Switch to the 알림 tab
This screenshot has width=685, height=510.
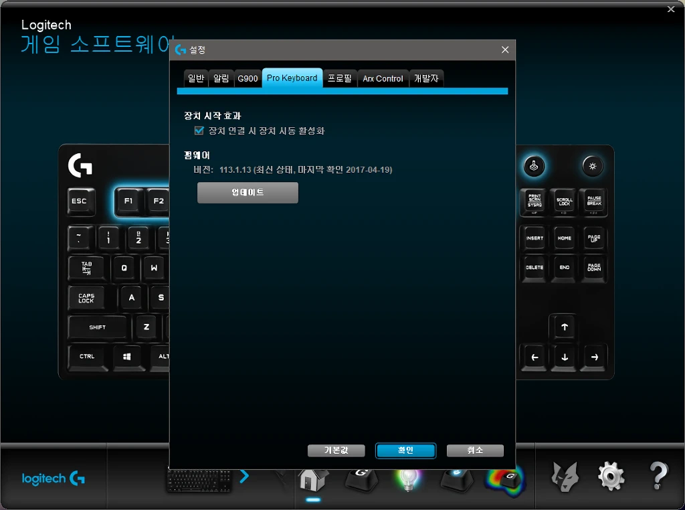point(221,79)
